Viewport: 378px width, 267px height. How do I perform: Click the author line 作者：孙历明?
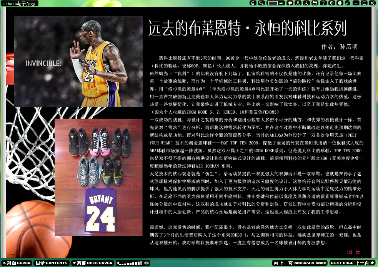pyautogui.click(x=340, y=47)
